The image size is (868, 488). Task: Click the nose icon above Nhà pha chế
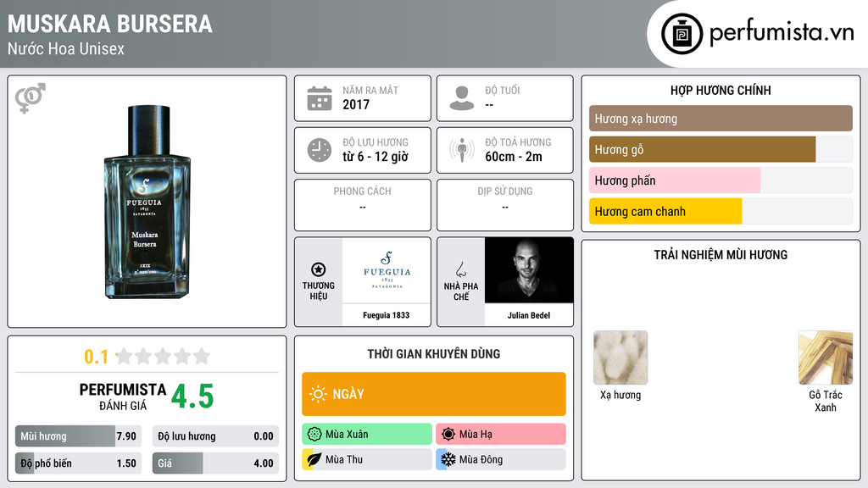tap(460, 269)
